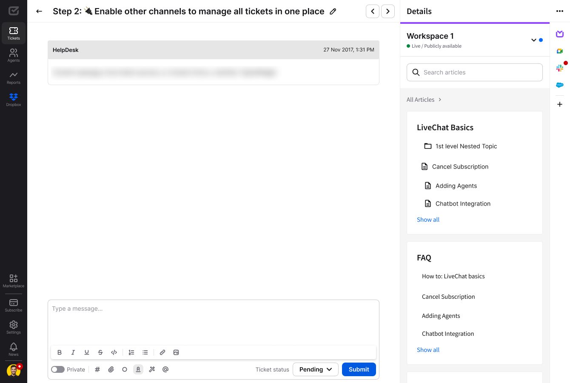The height and width of the screenshot is (383, 570).
Task: Open the Tickets section in the sidebar
Action: [13, 33]
